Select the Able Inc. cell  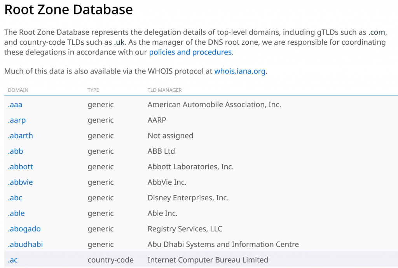[x=162, y=213]
